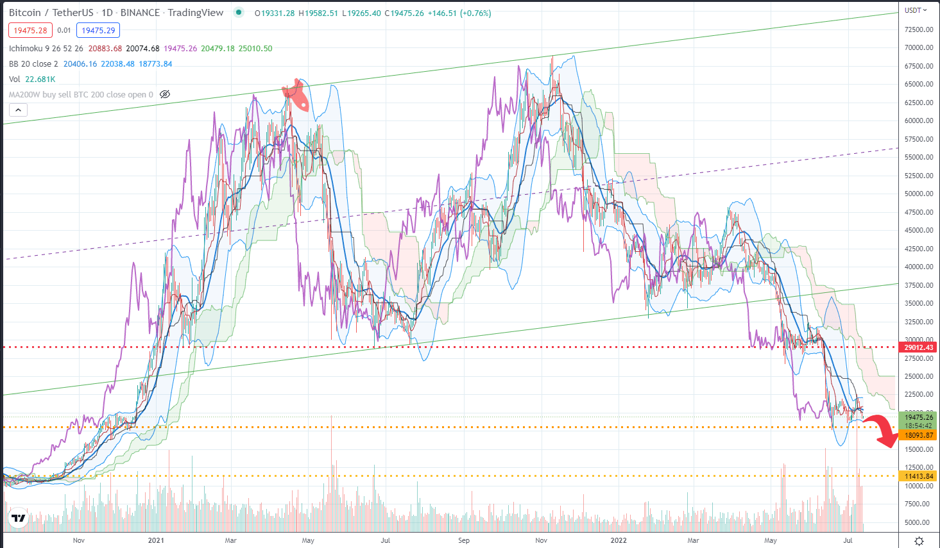Click the 72500.00 price axis label

coord(919,29)
